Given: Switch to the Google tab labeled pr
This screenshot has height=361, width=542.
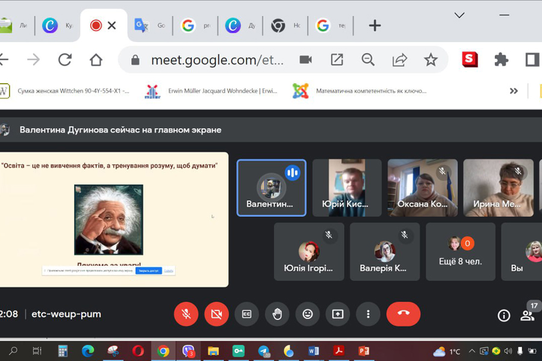Looking at the screenshot, I should 195,25.
